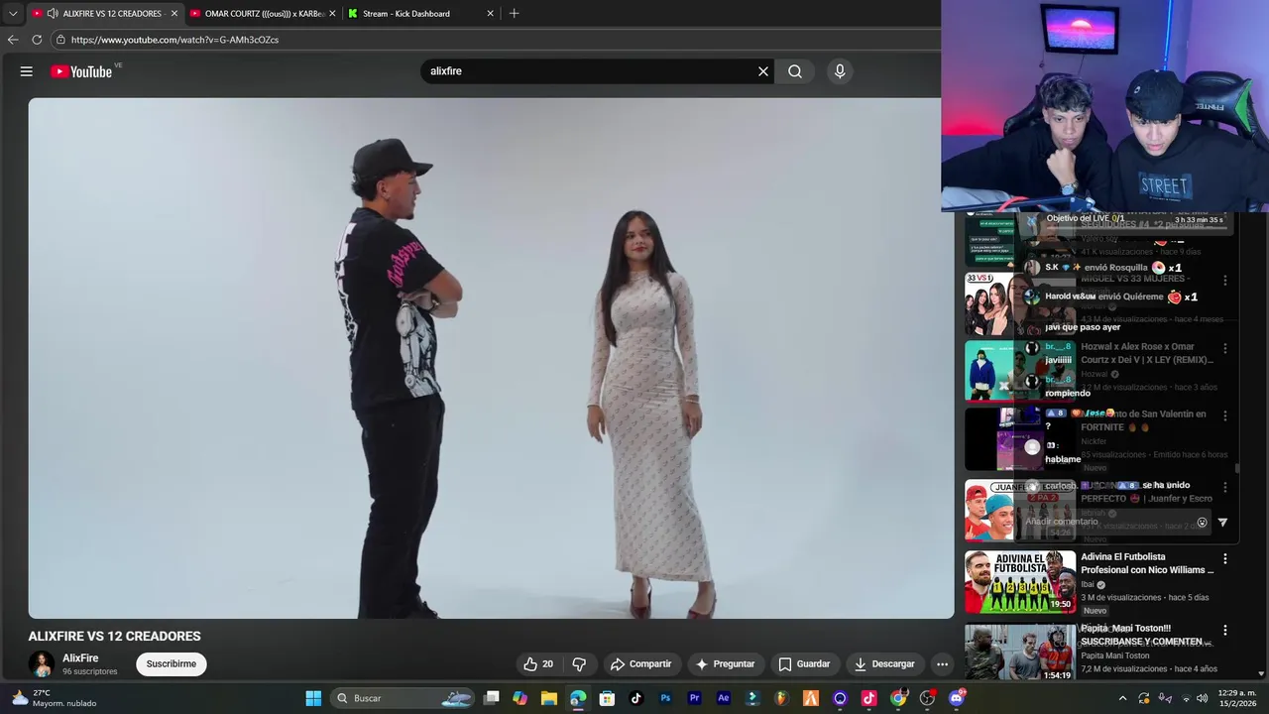This screenshot has width=1269, height=714.
Task: Share the video using Compartir
Action: click(640, 664)
